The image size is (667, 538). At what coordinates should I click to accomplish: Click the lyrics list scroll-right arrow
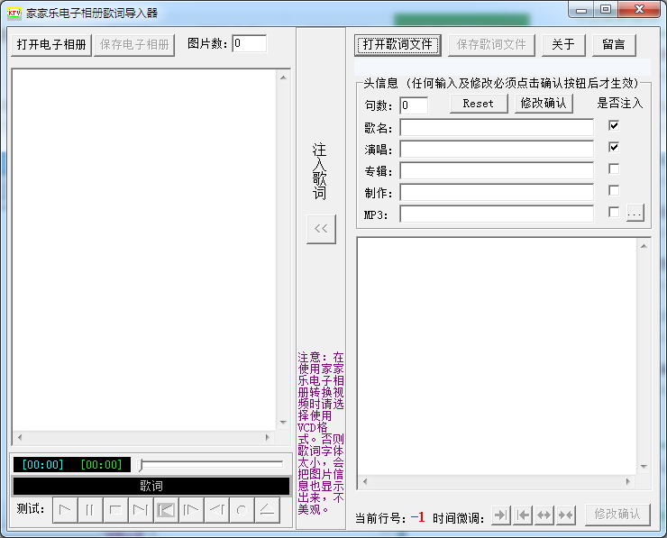tap(628, 482)
